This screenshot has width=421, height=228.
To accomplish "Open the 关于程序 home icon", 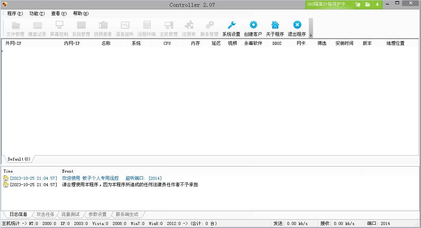I will (x=275, y=28).
